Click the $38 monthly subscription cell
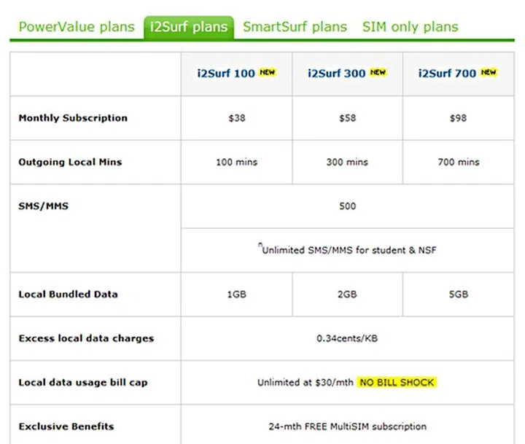This screenshot has height=444, width=525. [x=237, y=118]
